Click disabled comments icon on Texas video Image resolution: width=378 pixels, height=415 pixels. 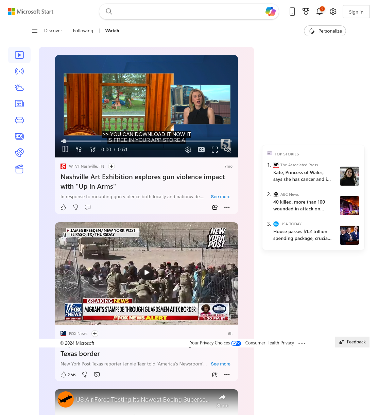[x=97, y=375]
